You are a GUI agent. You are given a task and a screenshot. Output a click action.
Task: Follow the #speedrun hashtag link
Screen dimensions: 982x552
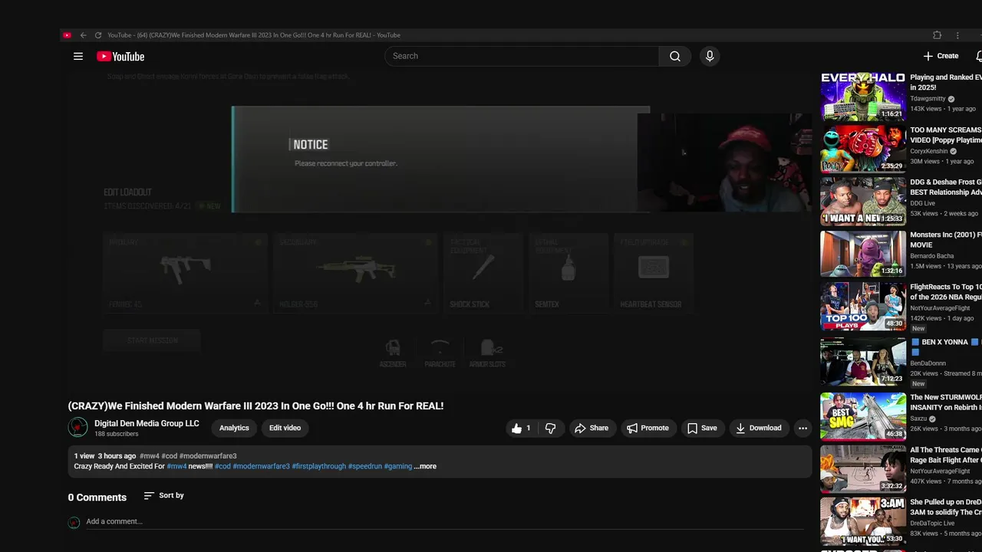(x=365, y=466)
